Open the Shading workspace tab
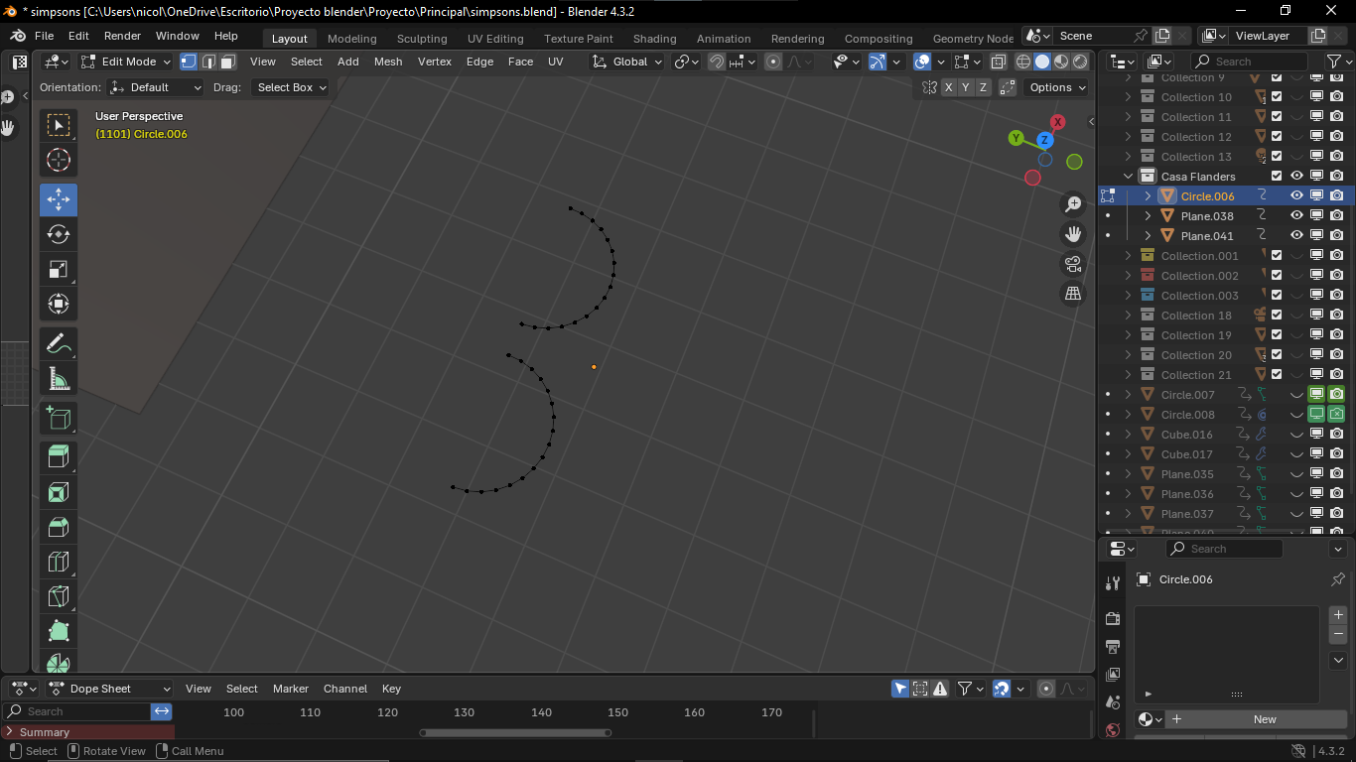Viewport: 1356px width, 762px height. coord(654,39)
